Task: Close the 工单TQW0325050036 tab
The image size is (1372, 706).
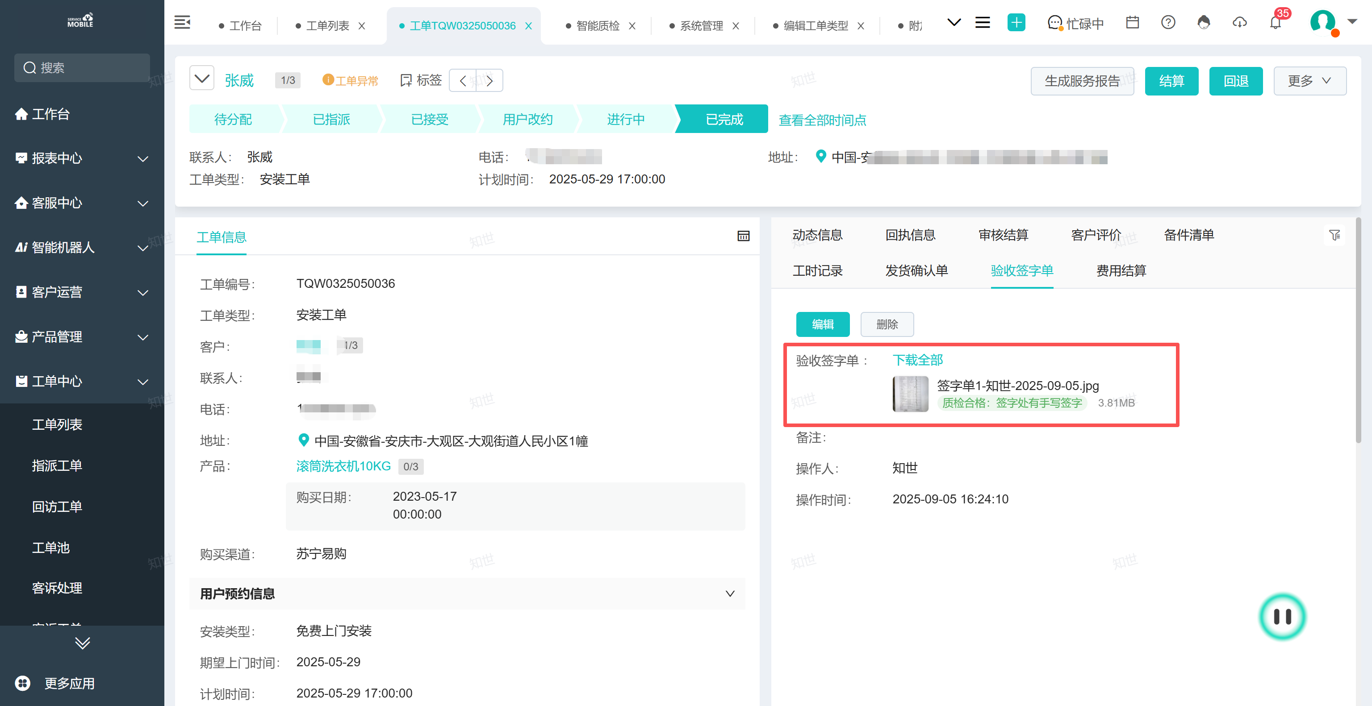Action: point(528,25)
